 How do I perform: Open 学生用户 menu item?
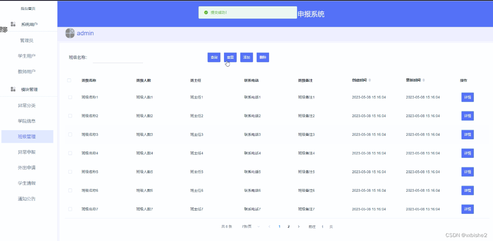27,56
